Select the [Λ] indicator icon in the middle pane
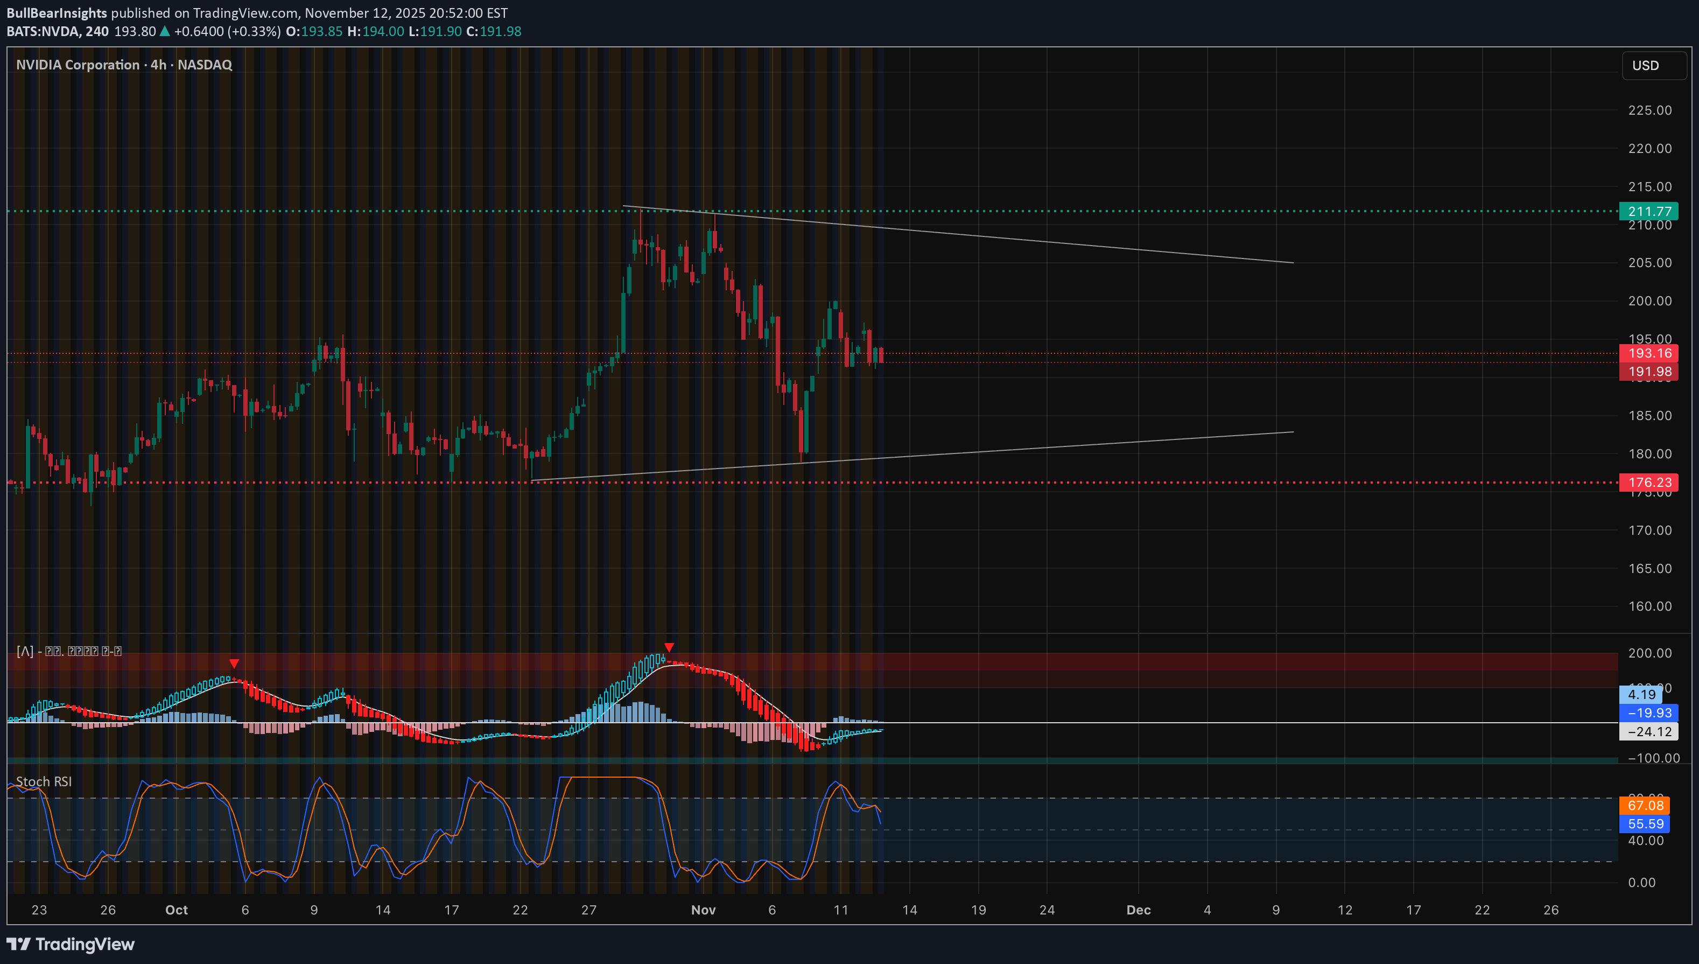 coord(24,651)
